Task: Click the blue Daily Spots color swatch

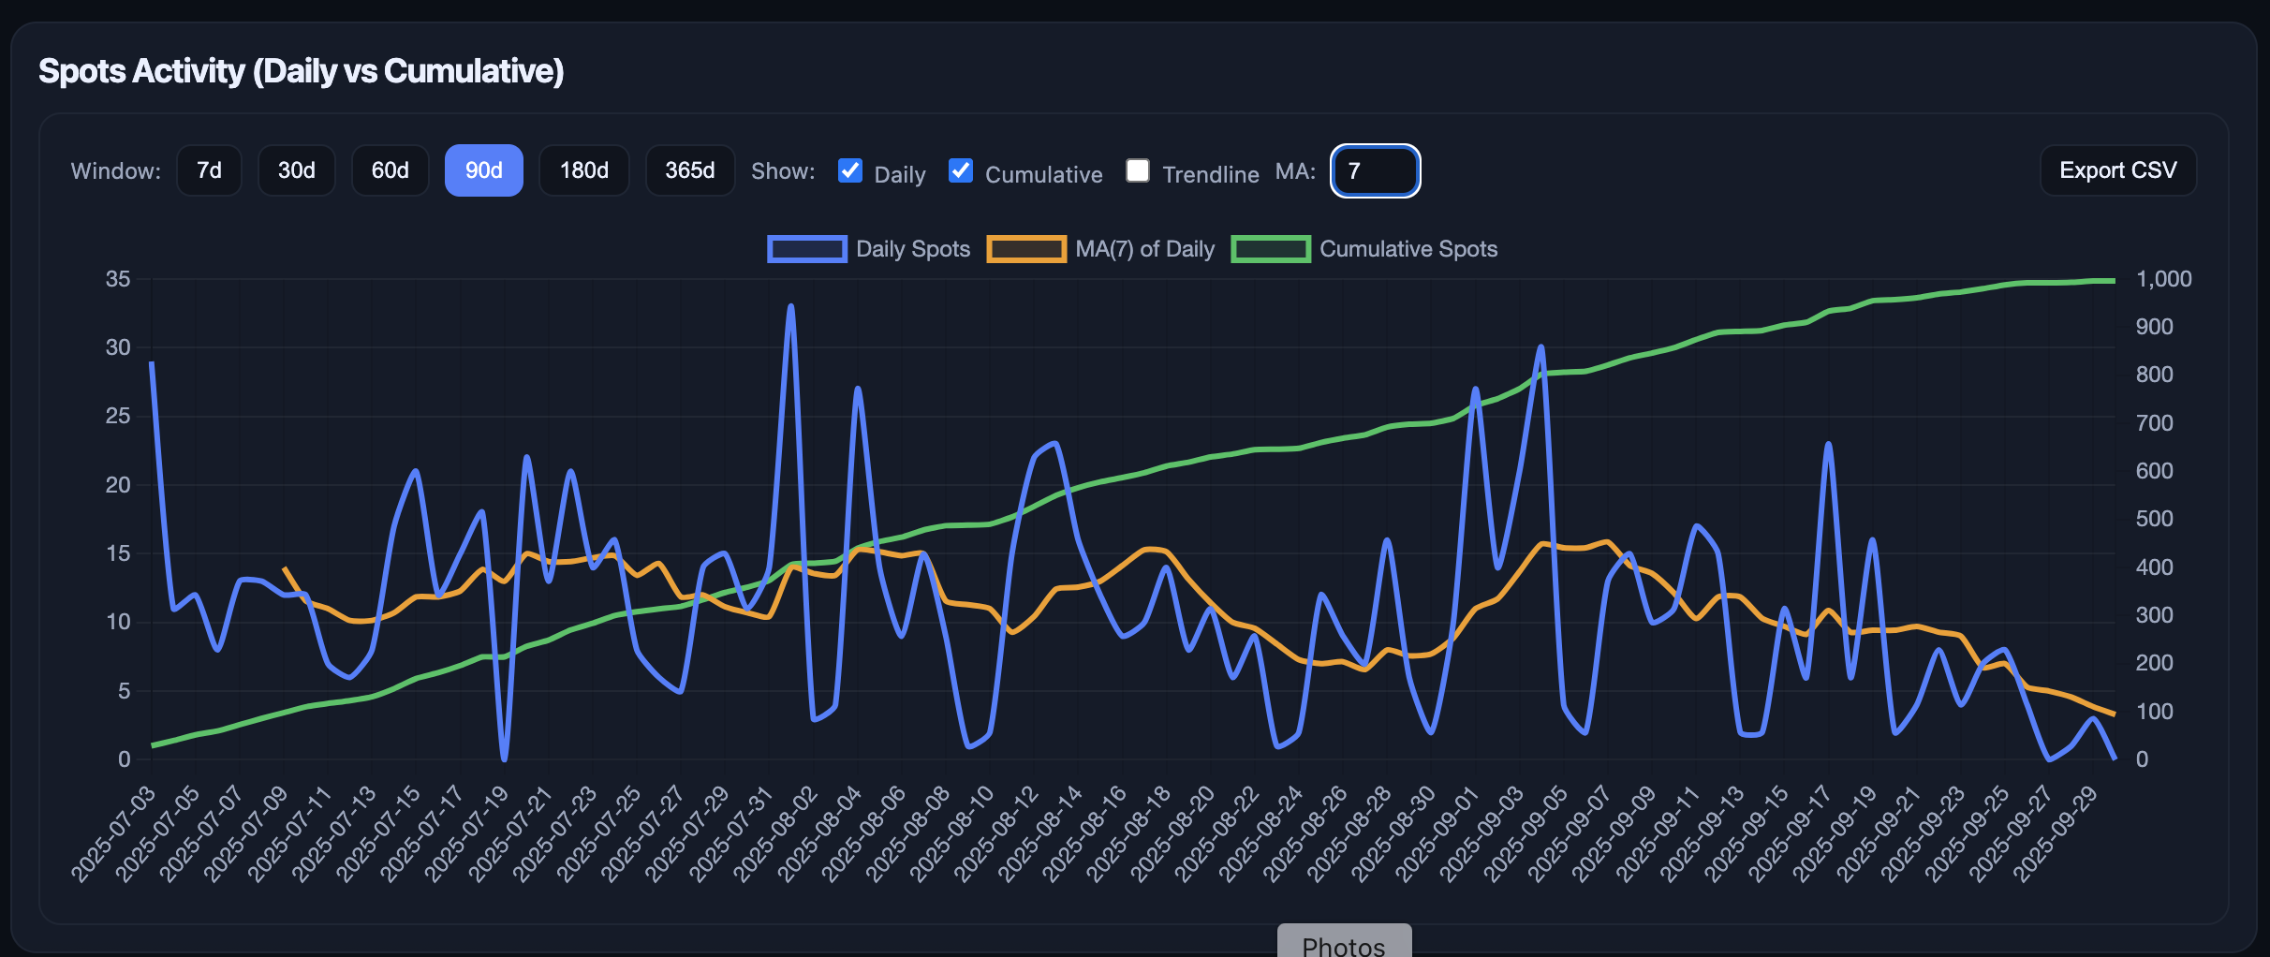Action: point(805,249)
